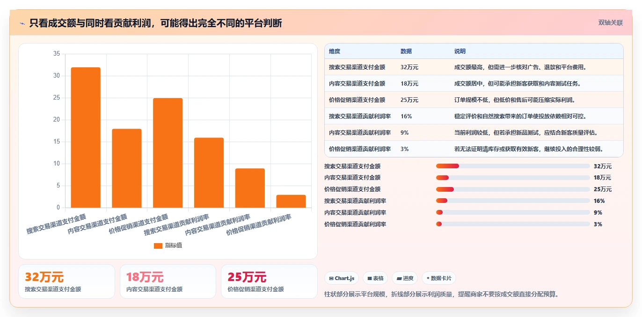The image size is (642, 317).
Task: Click table value 16%
Action: (x=406, y=116)
